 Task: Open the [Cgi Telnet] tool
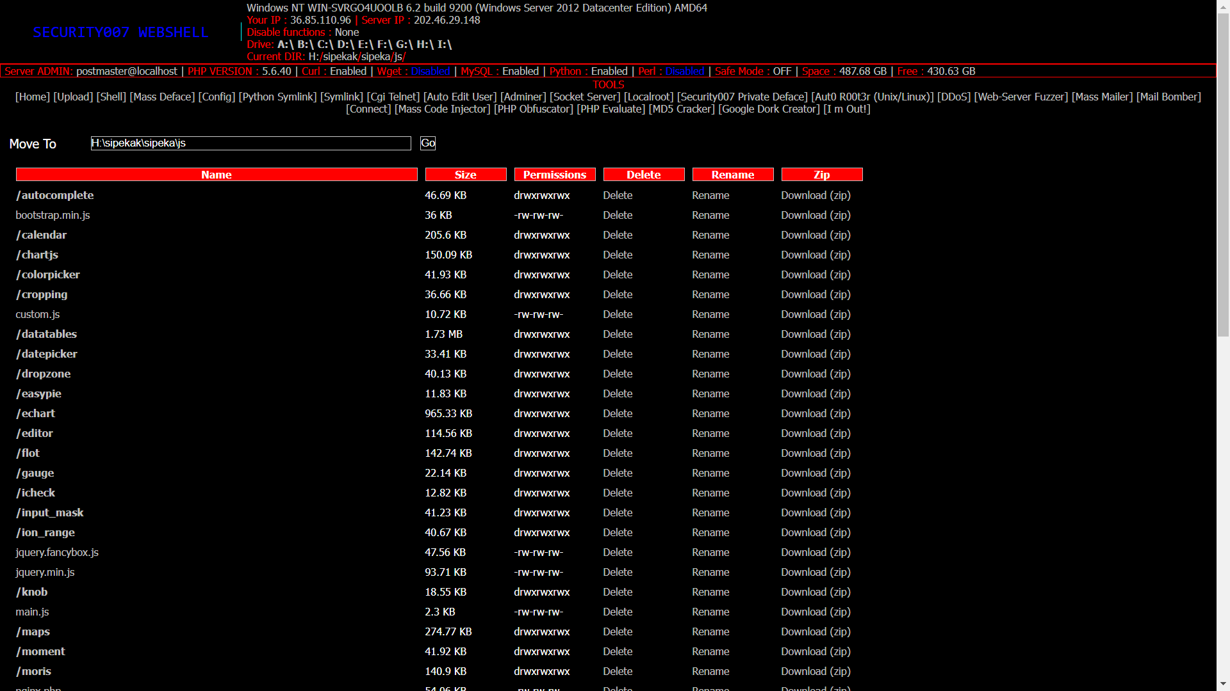(x=393, y=97)
